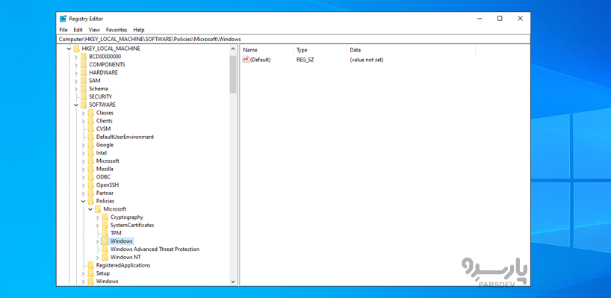The height and width of the screenshot is (298, 611).
Task: Expand the SystemCertificates key
Action: [97, 225]
